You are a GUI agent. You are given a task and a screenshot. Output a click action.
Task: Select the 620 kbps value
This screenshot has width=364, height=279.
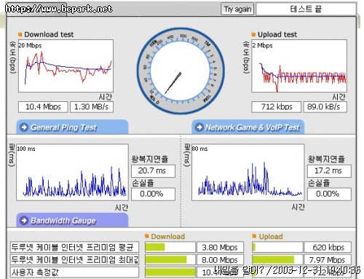[328, 247]
